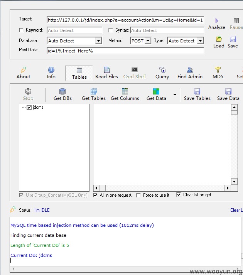Click the Clear Log link
243x275 pixels.
(236, 210)
